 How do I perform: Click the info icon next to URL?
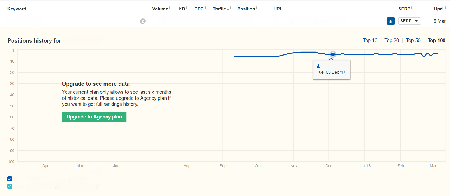pos(284,8)
